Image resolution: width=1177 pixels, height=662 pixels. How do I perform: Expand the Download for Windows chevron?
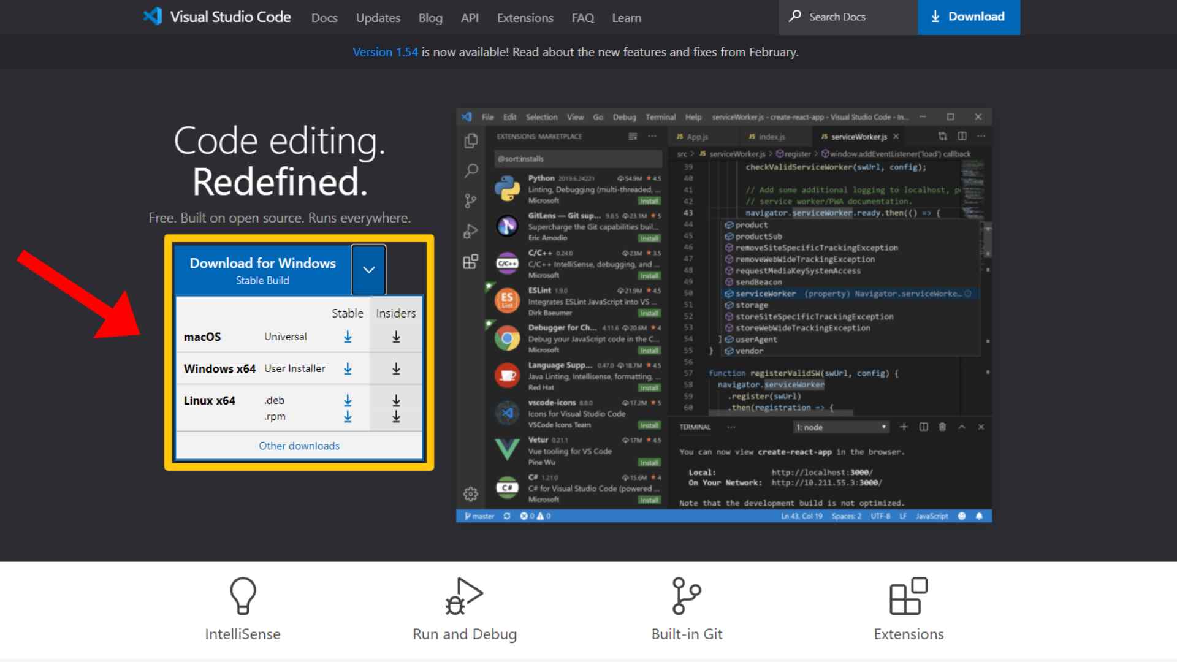(x=368, y=269)
